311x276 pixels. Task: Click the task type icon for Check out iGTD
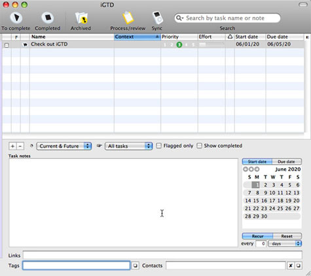point(25,44)
